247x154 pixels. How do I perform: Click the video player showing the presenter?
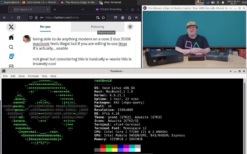tap(194, 39)
